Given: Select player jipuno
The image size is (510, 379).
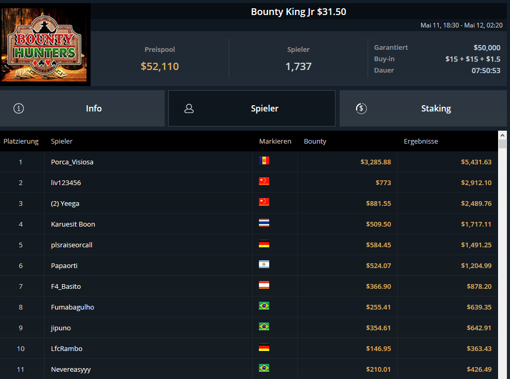Looking at the screenshot, I should coord(61,328).
